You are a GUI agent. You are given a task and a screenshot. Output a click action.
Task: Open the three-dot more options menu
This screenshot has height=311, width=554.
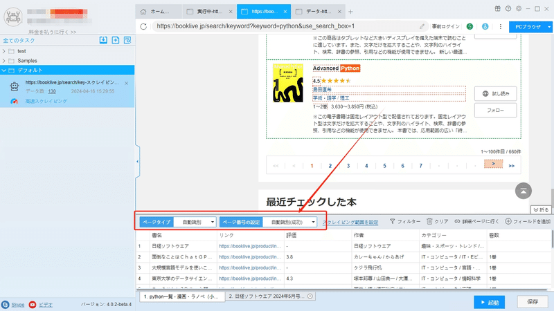(500, 26)
